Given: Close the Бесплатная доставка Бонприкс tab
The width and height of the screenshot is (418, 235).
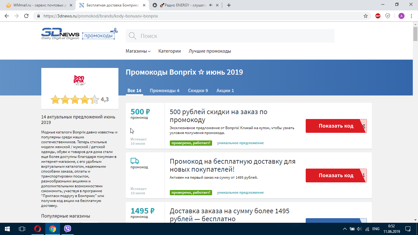Looking at the screenshot, I should click(x=144, y=5).
